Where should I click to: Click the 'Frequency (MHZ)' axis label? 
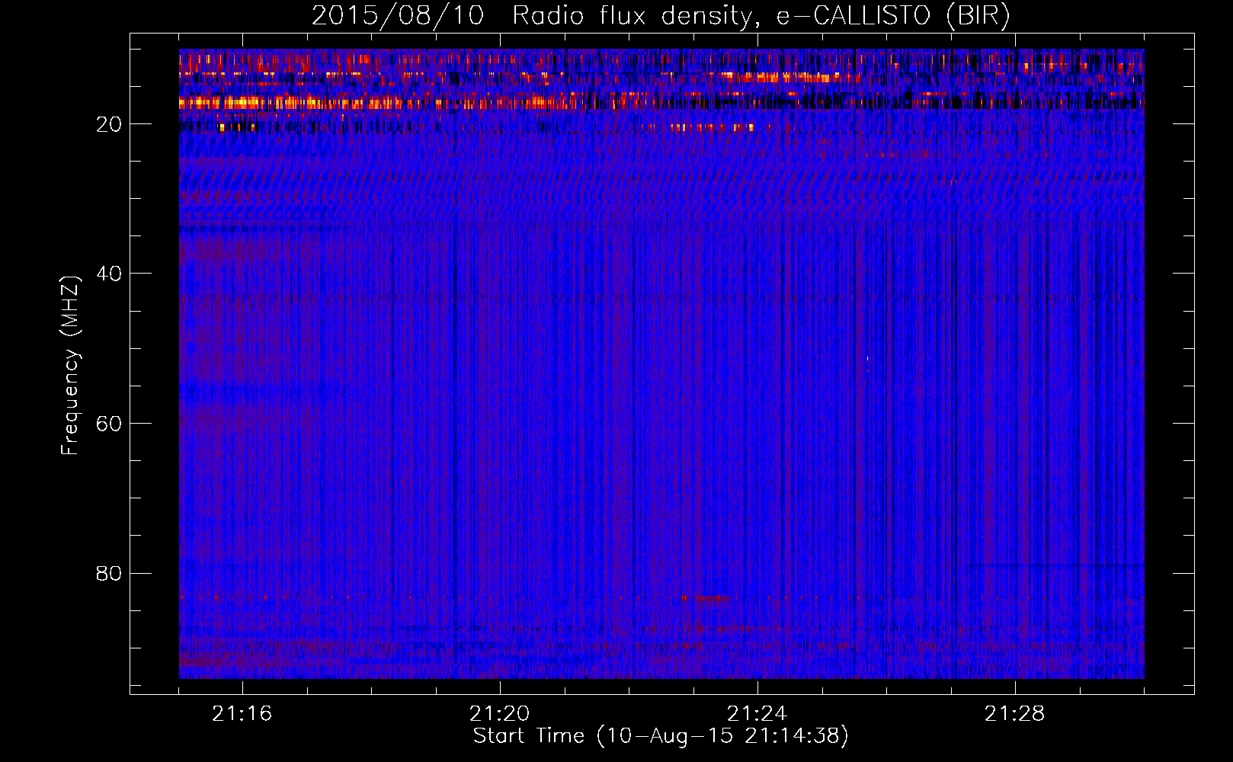69,366
